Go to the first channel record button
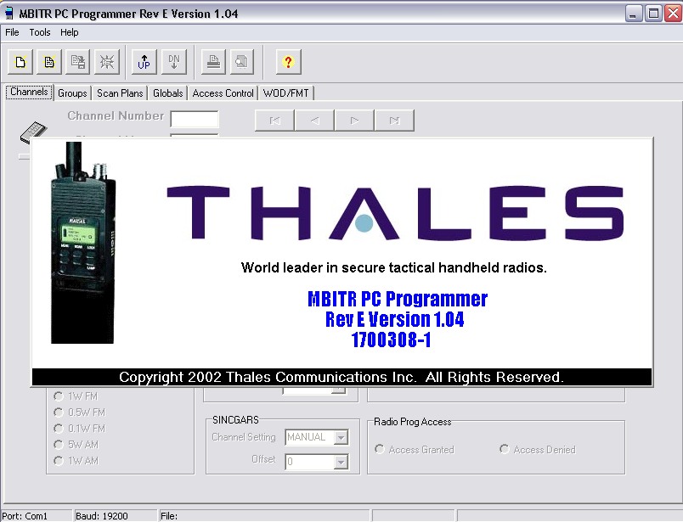This screenshot has width=683, height=522. 274,121
